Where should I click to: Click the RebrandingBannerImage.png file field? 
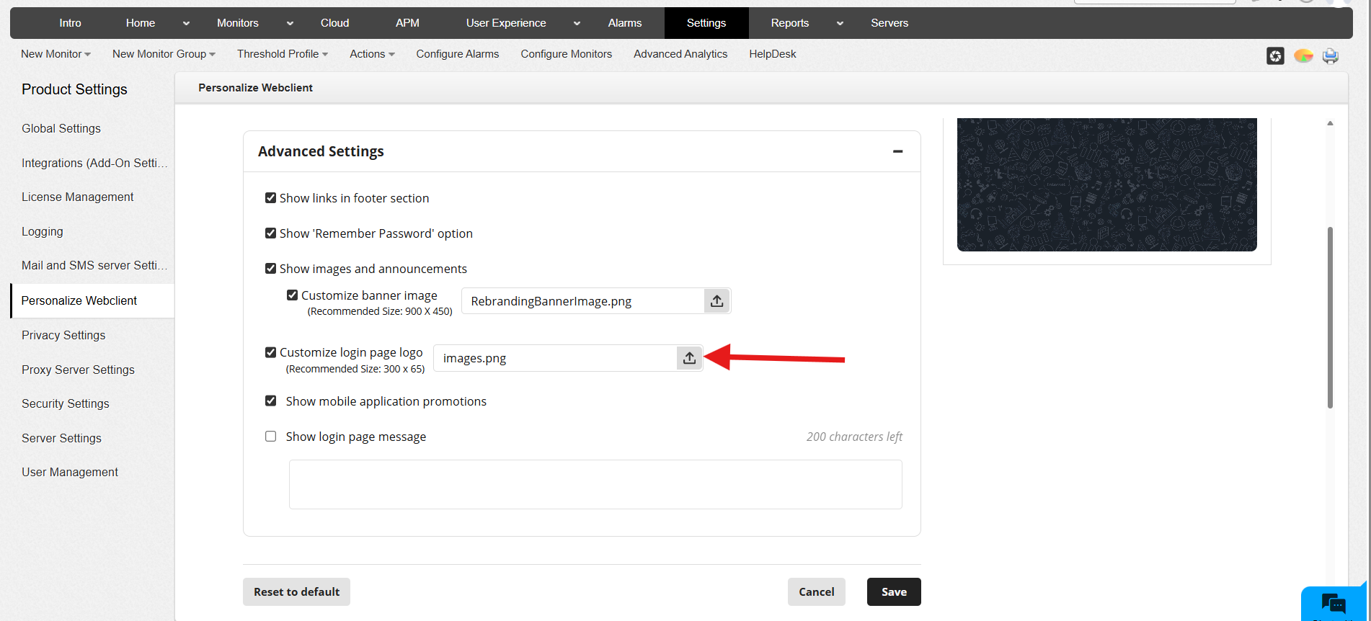582,301
